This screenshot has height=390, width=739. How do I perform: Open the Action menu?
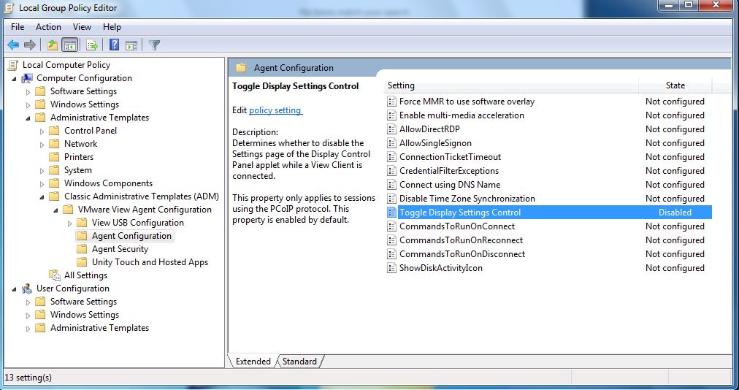(x=48, y=27)
